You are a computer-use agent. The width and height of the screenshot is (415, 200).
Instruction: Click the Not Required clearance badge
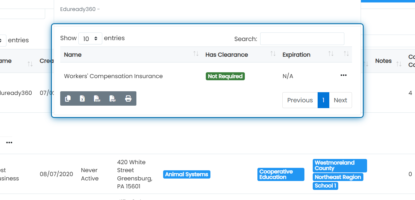(225, 76)
